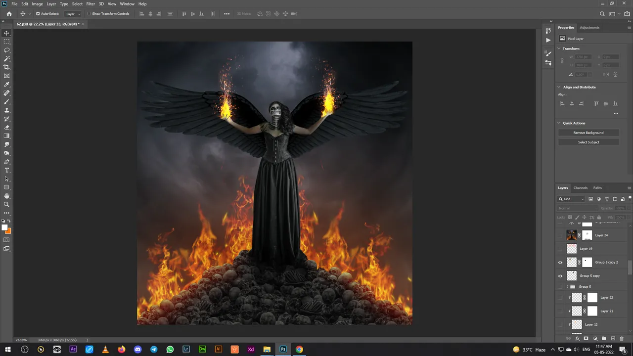Switch to the Adjustments tab
This screenshot has width=633, height=356.
(589, 28)
